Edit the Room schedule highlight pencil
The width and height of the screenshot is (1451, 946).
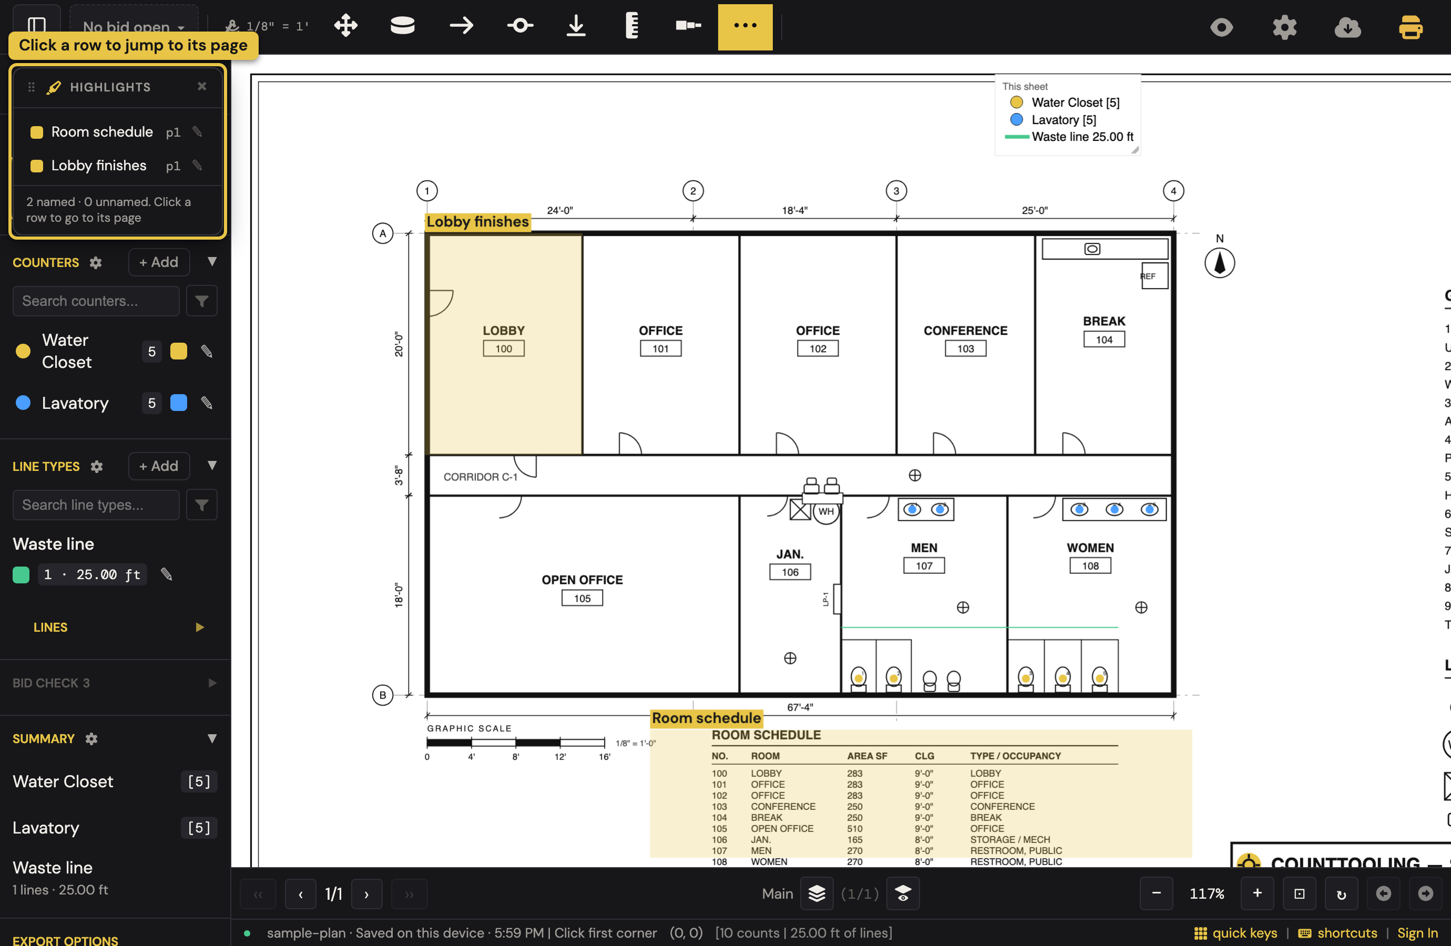pos(197,132)
